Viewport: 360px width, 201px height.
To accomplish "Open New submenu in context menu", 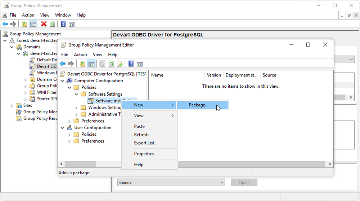I will (149, 105).
